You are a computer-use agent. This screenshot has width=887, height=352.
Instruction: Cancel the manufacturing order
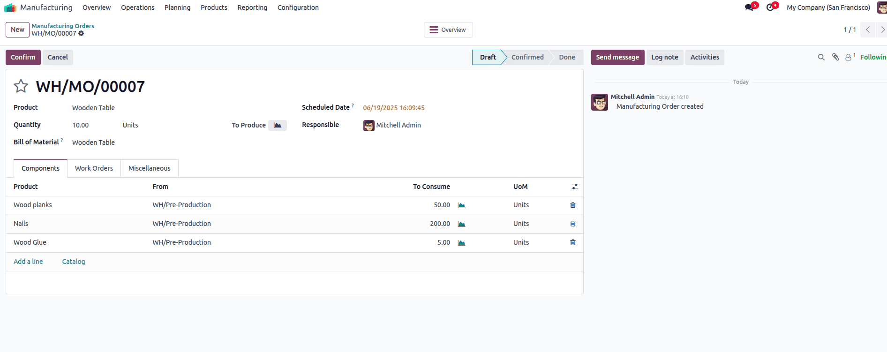click(x=58, y=57)
